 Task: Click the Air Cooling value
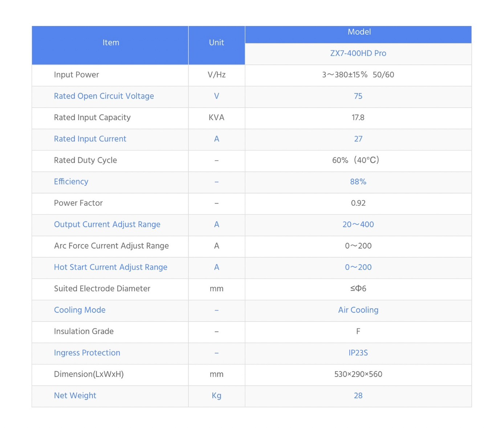[358, 310]
